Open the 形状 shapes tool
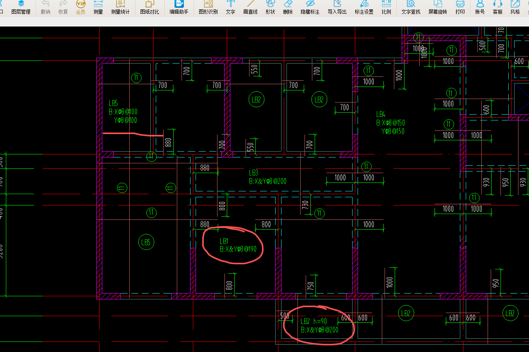This screenshot has height=352, width=529. click(270, 7)
